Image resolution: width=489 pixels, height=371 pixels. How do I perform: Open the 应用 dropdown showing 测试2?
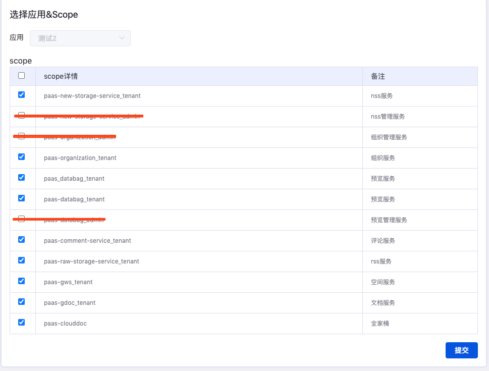(80, 38)
